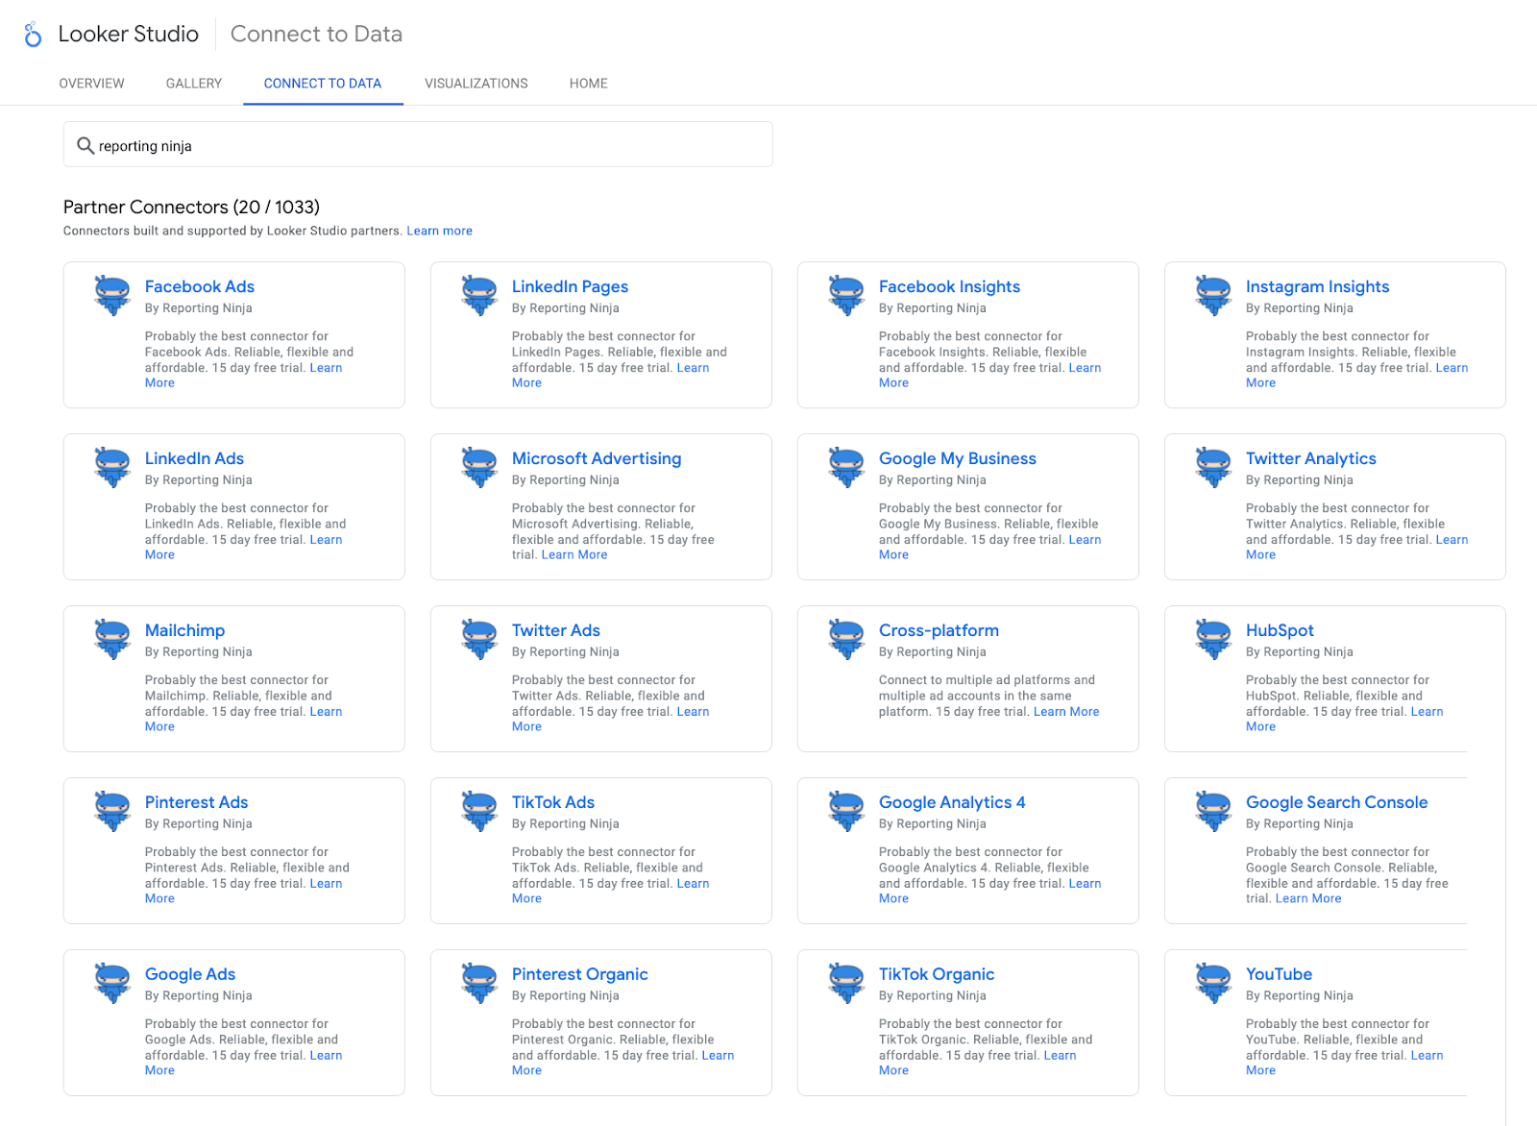Click Learn More in Microsoft Advertising description
The image size is (1537, 1126).
[x=574, y=554]
